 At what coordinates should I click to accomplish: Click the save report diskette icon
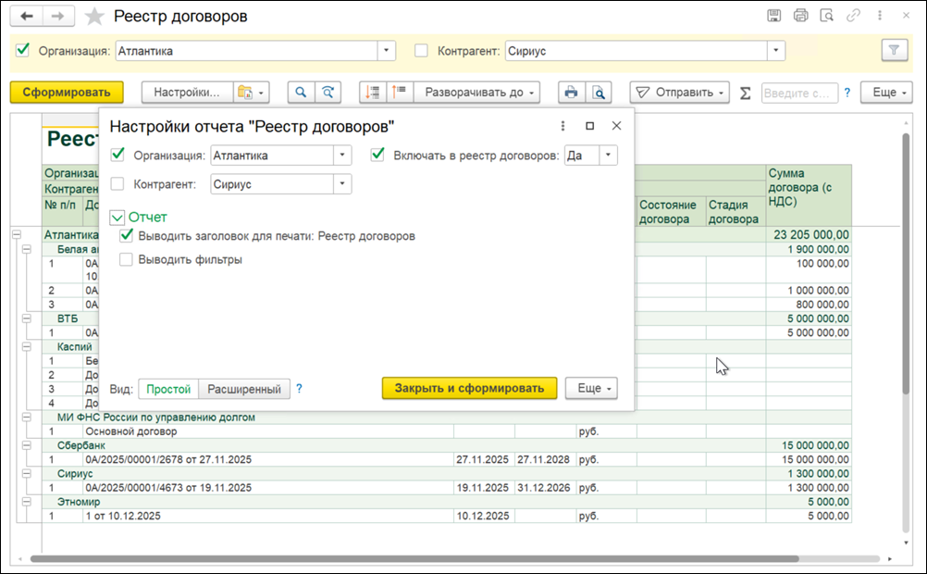(773, 16)
